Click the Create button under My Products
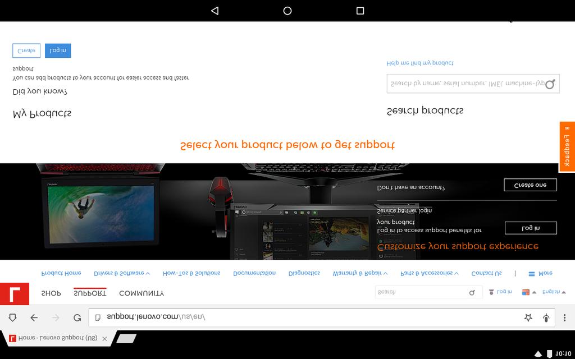The height and width of the screenshot is (359, 575). pos(26,50)
